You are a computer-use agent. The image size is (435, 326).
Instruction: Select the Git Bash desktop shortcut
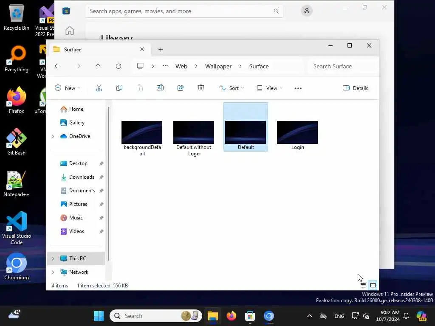(17, 142)
